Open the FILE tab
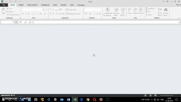The width and height of the screenshot is (181, 102). (x=4, y=5)
